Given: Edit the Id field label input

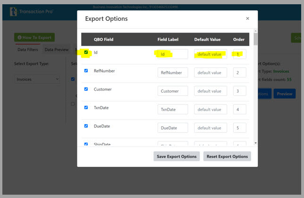Looking at the screenshot, I should point(173,54).
